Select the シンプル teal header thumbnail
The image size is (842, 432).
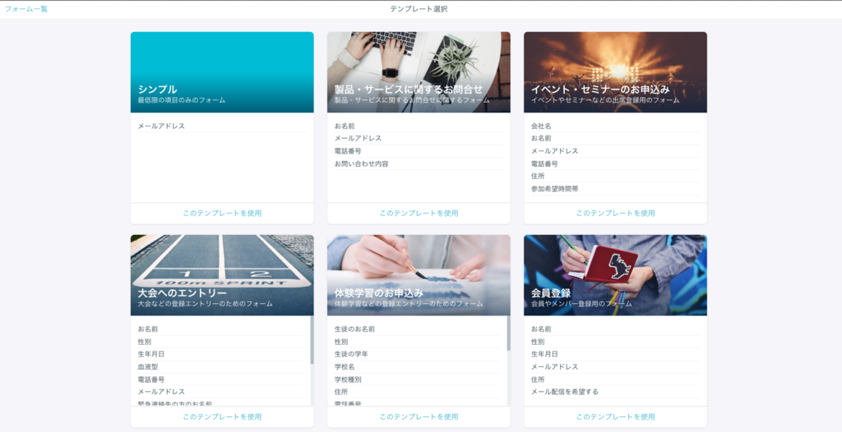[x=222, y=72]
